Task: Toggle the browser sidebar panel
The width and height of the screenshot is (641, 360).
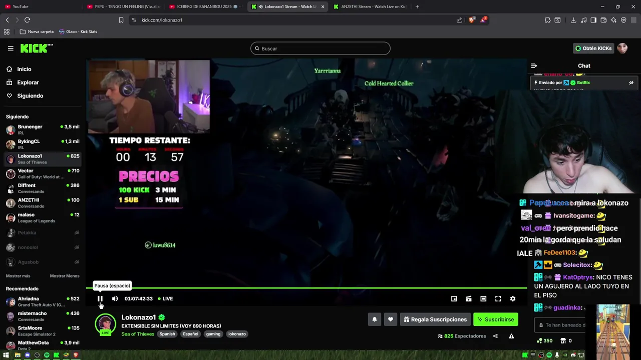Action: tap(593, 20)
